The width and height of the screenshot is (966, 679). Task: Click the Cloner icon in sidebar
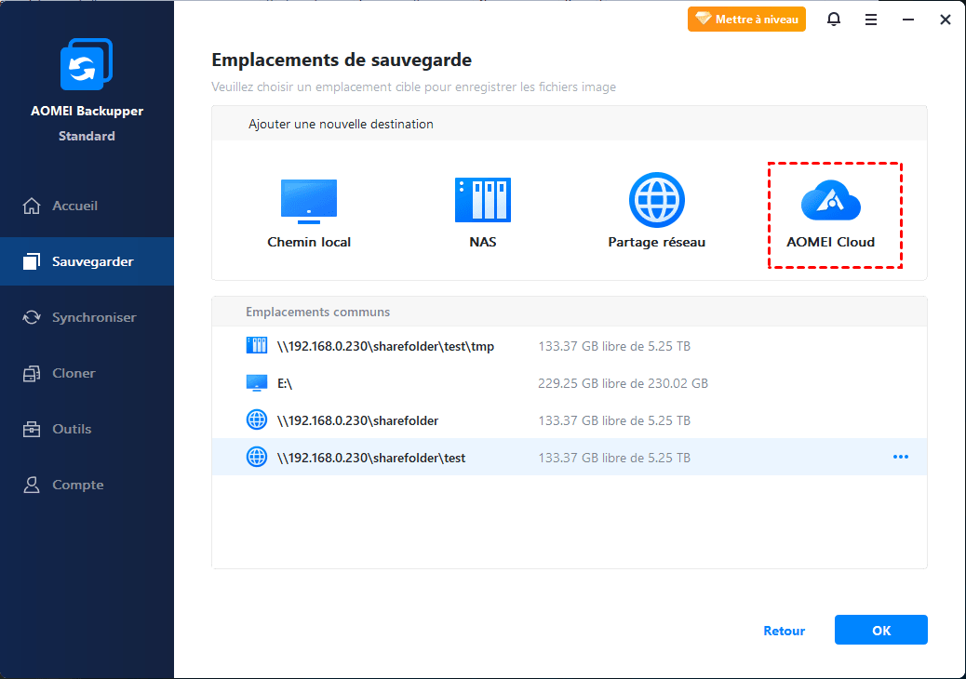(x=32, y=373)
